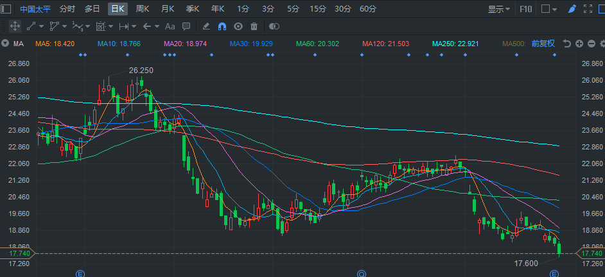Click the right green 17.740 price tag
Viewport: 605px width, 277px height.
[x=590, y=253]
